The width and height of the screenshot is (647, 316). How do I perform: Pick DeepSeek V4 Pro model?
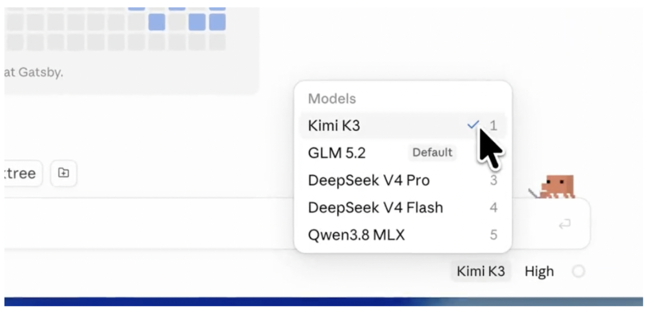tap(403, 180)
